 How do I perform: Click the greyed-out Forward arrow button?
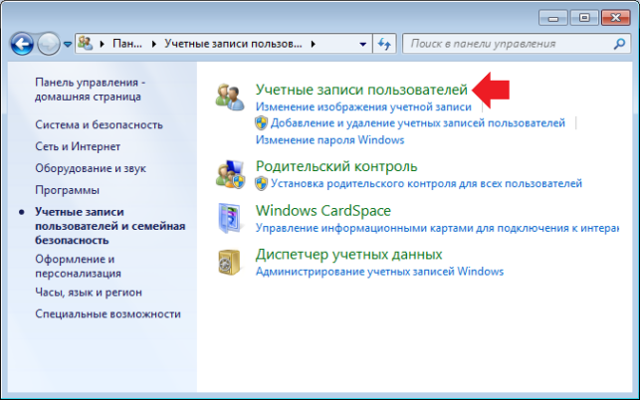[x=49, y=44]
